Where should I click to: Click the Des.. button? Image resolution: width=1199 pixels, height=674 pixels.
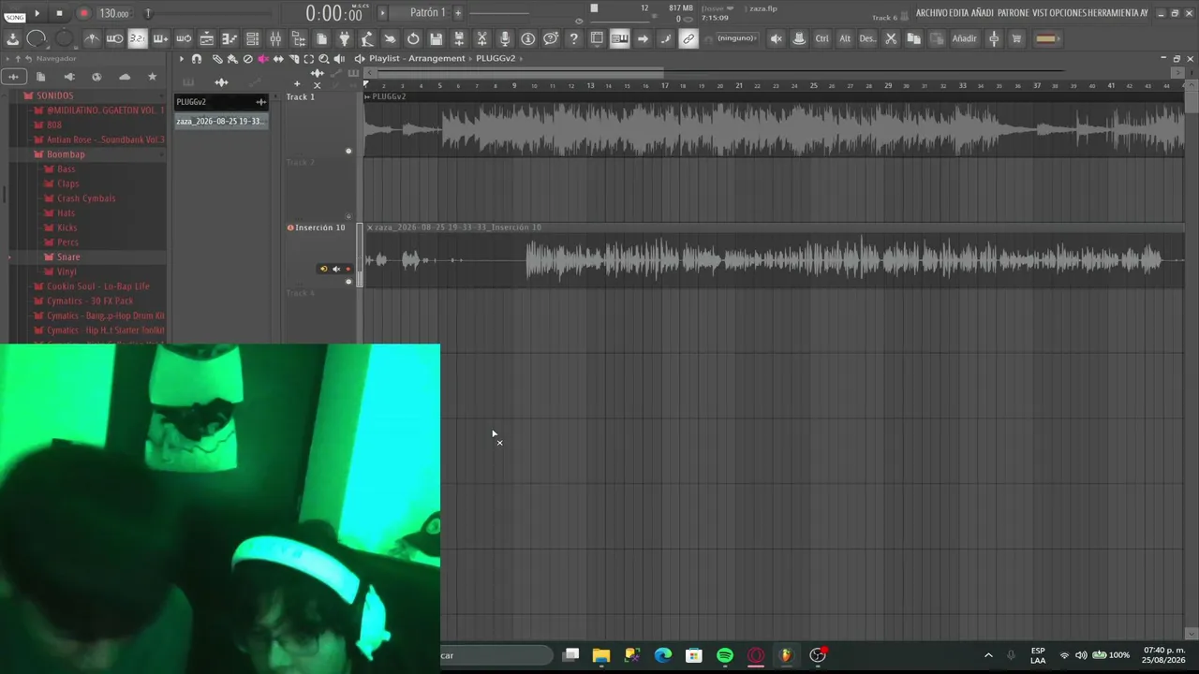point(867,38)
